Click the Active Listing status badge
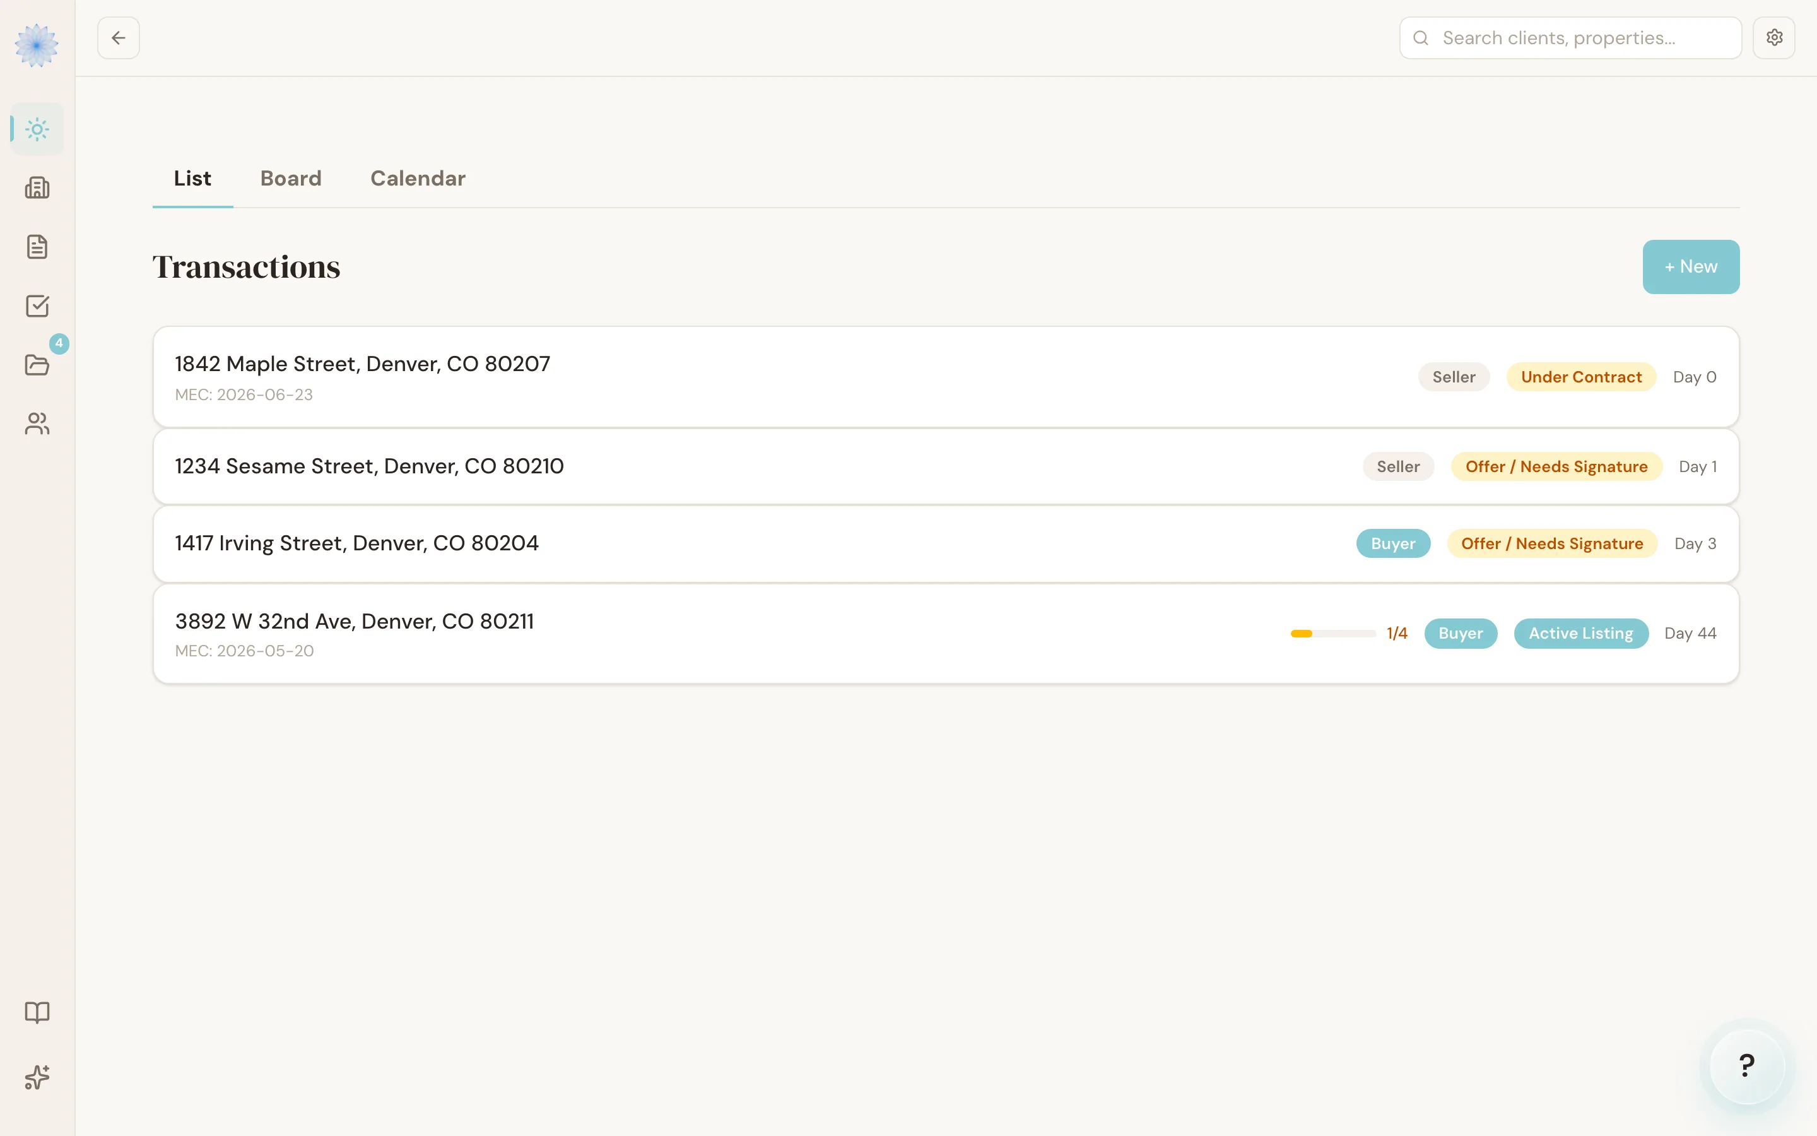Viewport: 1817px width, 1136px height. click(x=1580, y=634)
